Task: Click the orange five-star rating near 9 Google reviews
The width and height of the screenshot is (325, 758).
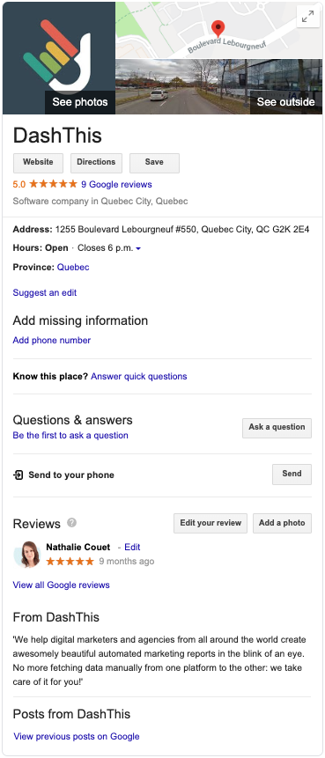Action: point(53,184)
